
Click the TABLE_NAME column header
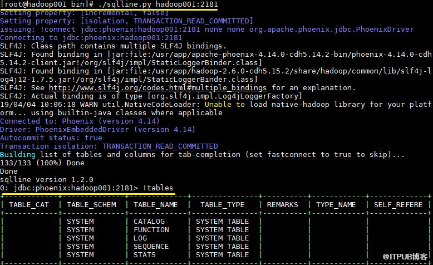coord(155,205)
